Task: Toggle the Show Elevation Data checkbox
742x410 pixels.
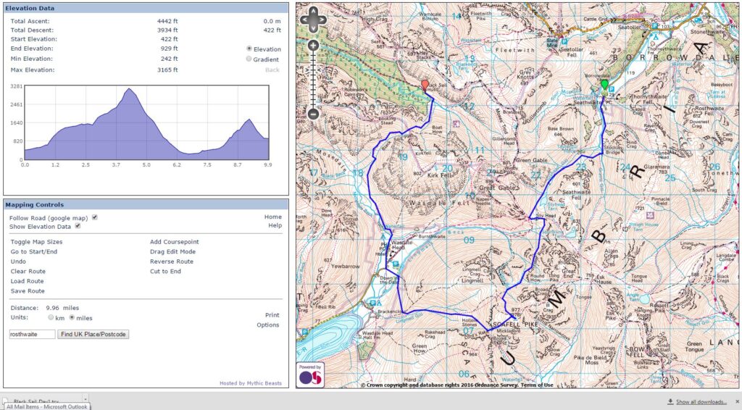Action: pos(78,225)
